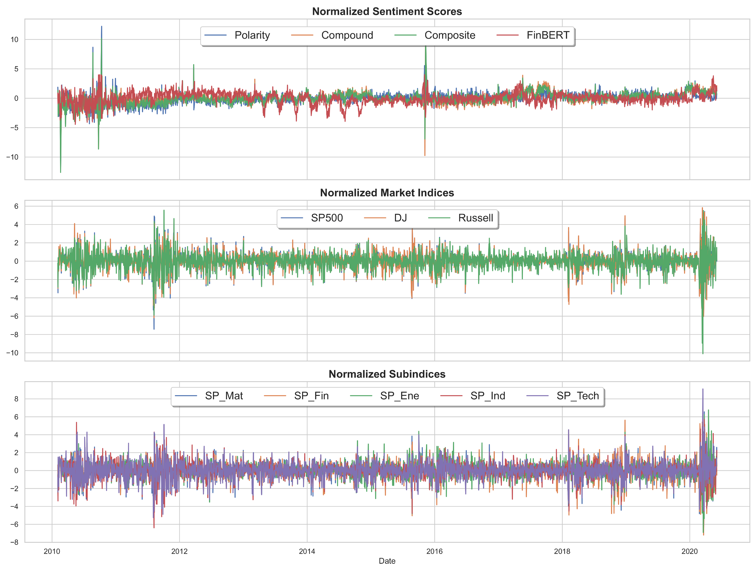Click the Russell legend entry

(475, 218)
